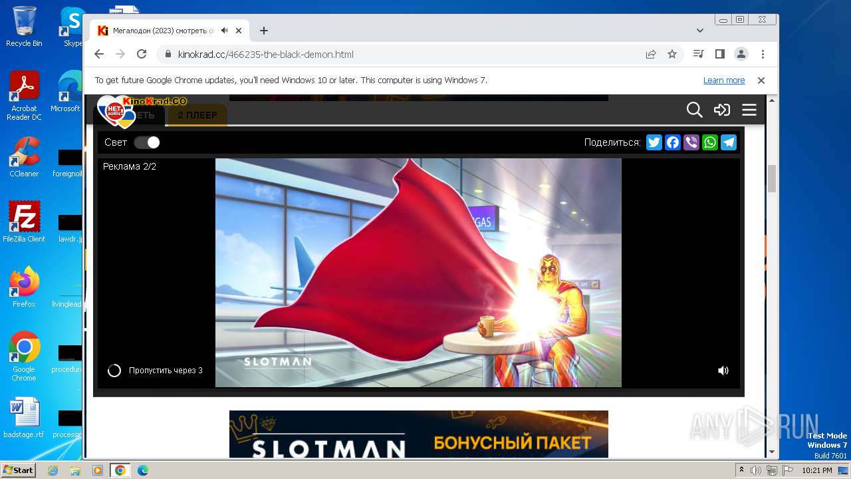Dismiss the Chrome update notice
Viewport: 851px width, 479px height.
(x=761, y=80)
